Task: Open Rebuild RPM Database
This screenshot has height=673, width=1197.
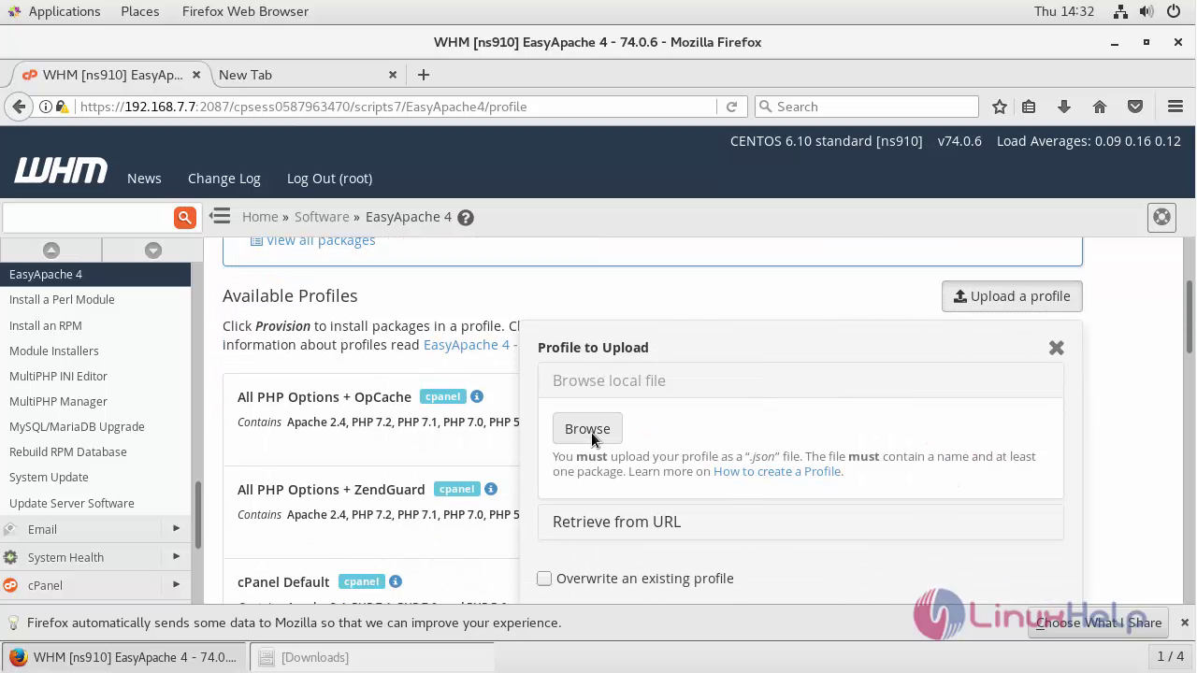Action: pos(68,451)
